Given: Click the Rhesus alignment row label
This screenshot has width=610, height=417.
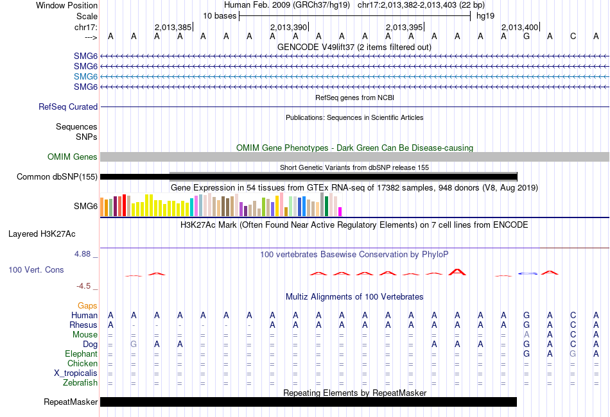Looking at the screenshot, I should point(83,325).
